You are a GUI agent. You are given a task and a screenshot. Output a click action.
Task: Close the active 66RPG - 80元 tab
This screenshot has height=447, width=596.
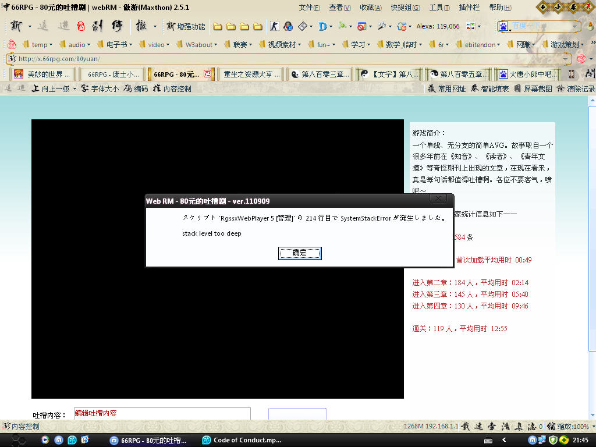(207, 74)
